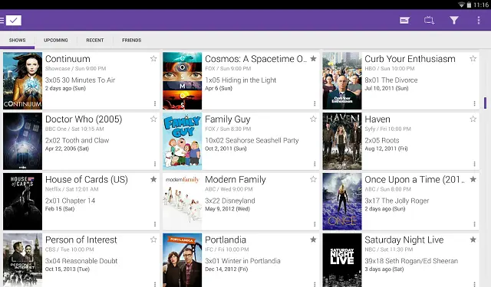Open Modern Family card overflow menu
Image resolution: width=491 pixels, height=287 pixels.
click(315, 224)
